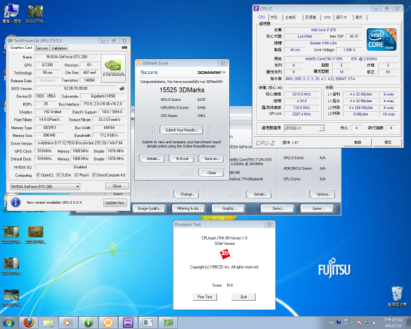The height and width of the screenshot is (329, 411).
Task: Click Options button in 3DMark06
Action: pyautogui.click(x=323, y=195)
